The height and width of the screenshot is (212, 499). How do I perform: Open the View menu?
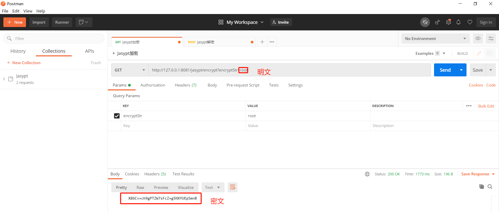click(28, 11)
